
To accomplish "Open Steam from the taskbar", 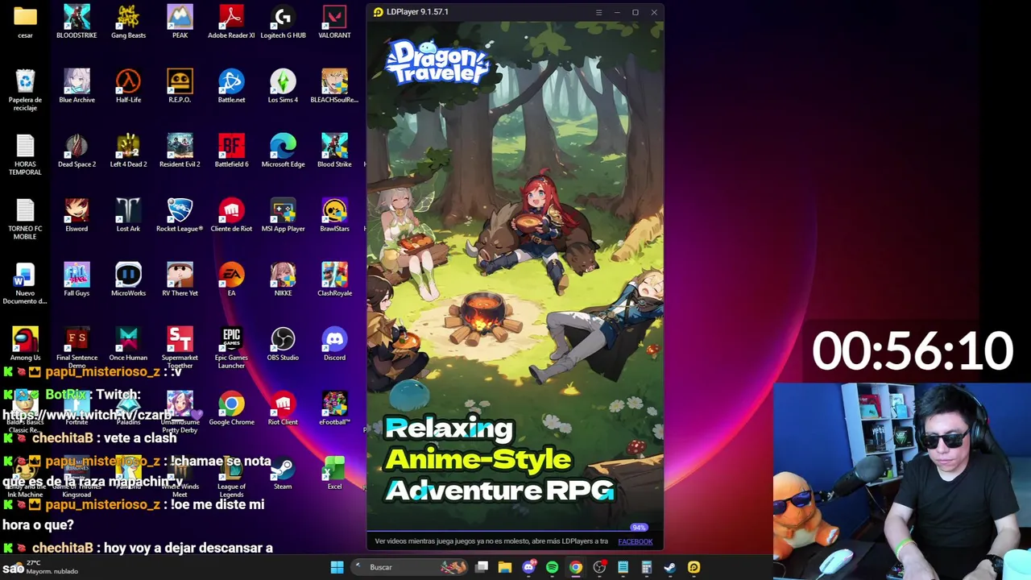I will point(669,567).
